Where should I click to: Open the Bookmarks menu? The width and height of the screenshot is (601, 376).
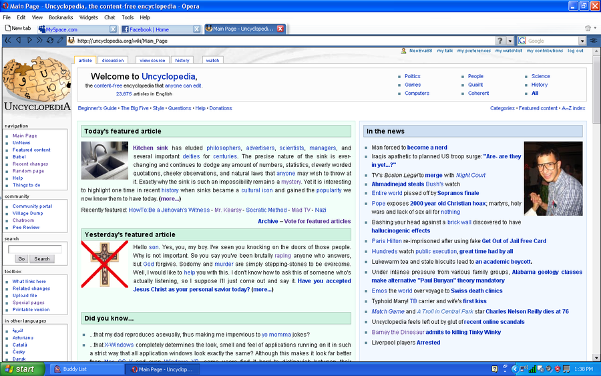pos(61,17)
